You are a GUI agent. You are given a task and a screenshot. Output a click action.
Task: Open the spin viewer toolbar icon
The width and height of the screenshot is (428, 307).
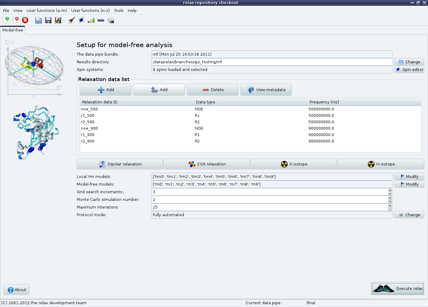tap(81, 20)
